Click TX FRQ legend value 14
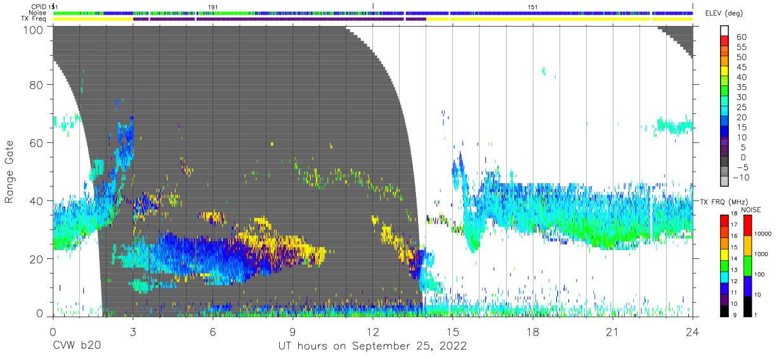The image size is (779, 359). (x=735, y=260)
